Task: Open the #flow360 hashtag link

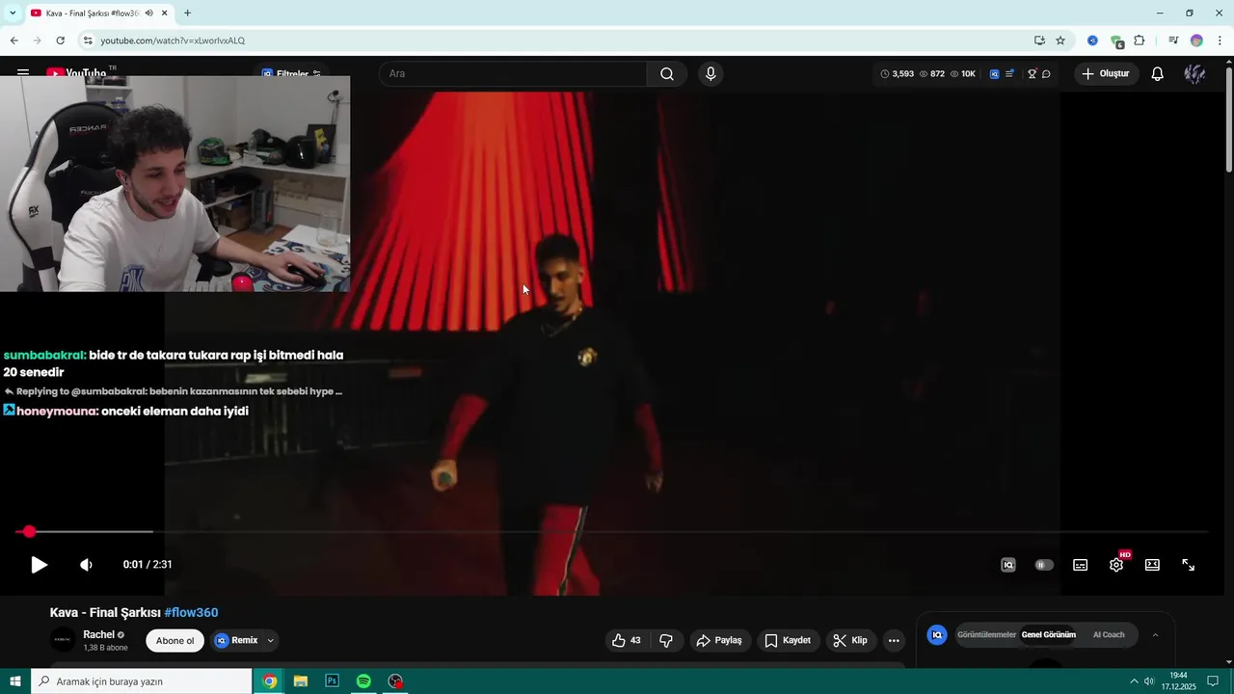Action: click(191, 612)
